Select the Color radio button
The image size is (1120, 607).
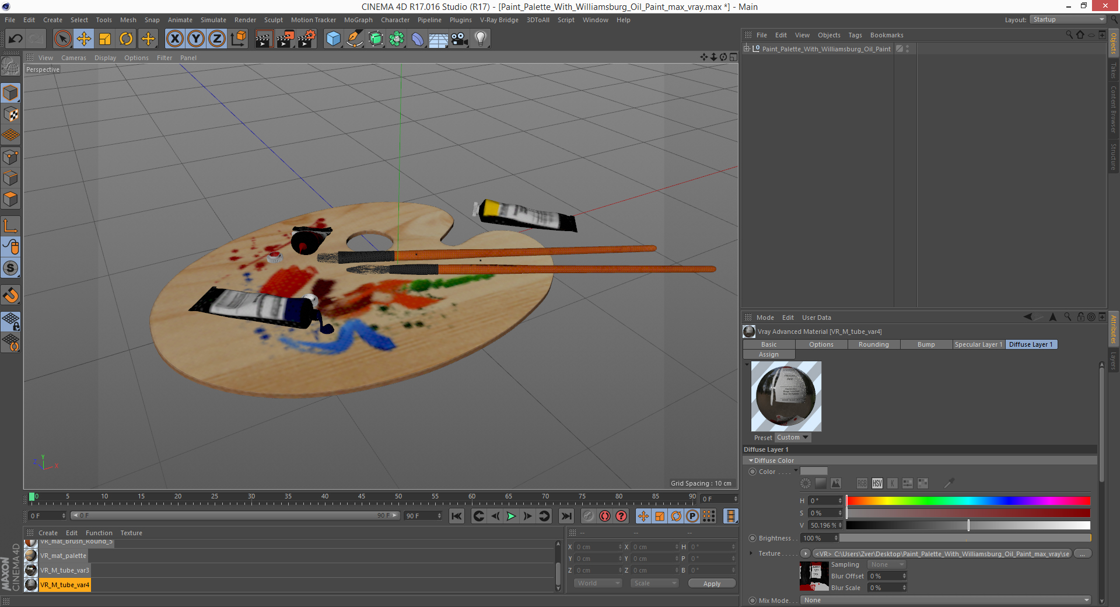coord(752,472)
